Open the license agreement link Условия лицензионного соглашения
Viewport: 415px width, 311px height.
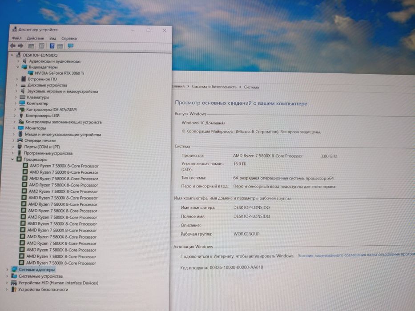point(356,255)
